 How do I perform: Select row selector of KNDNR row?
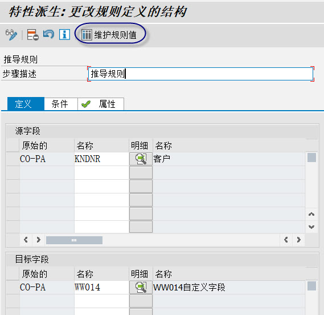click(x=13, y=159)
